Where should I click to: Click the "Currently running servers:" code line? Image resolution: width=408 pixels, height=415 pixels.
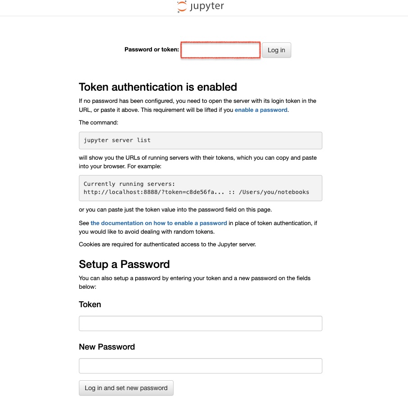(129, 184)
